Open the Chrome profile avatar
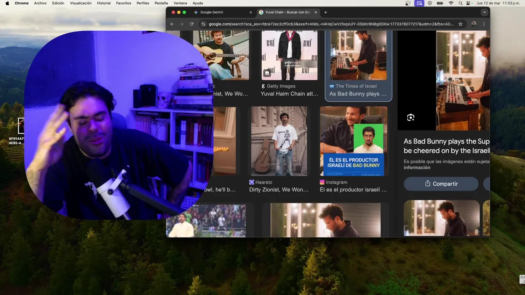525x295 pixels. (474, 24)
